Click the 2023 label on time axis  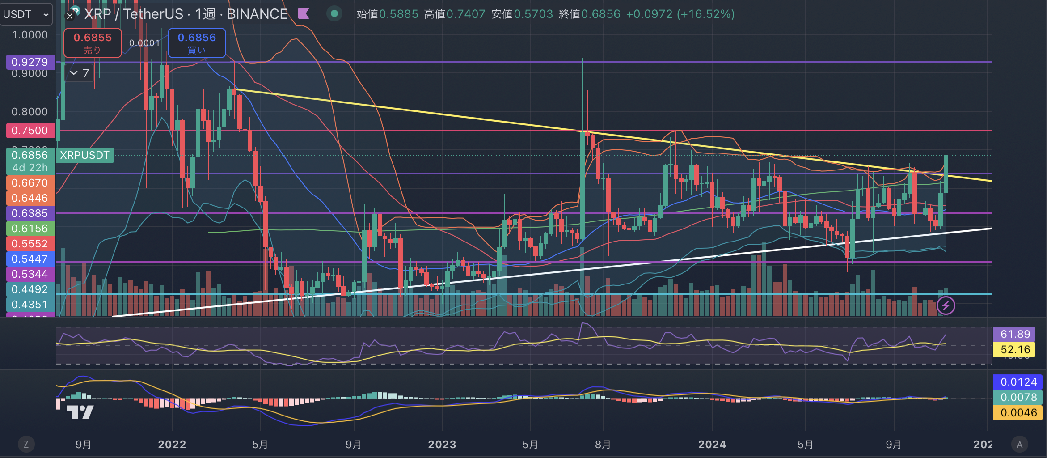tap(442, 444)
